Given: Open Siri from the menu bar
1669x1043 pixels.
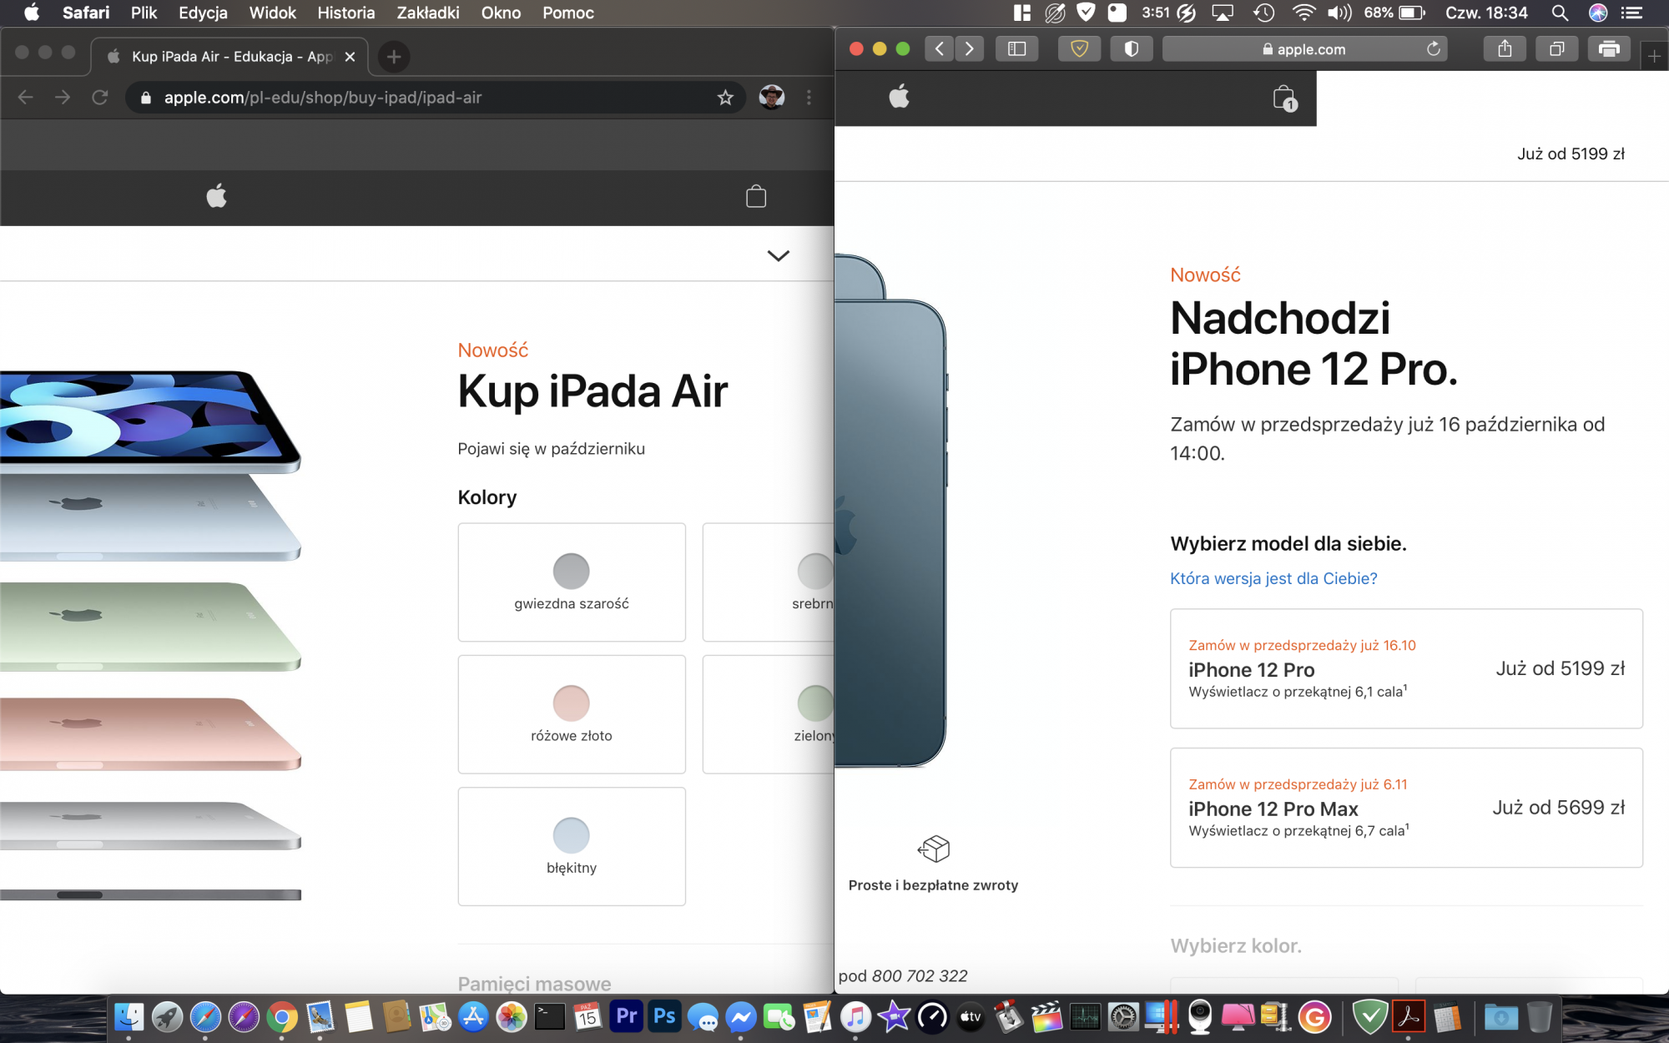Looking at the screenshot, I should pyautogui.click(x=1597, y=13).
